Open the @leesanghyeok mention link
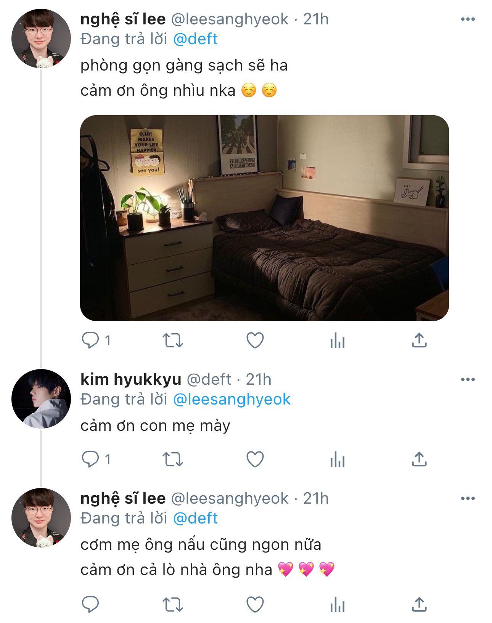Viewport: 492px width, 623px height. coord(232,399)
